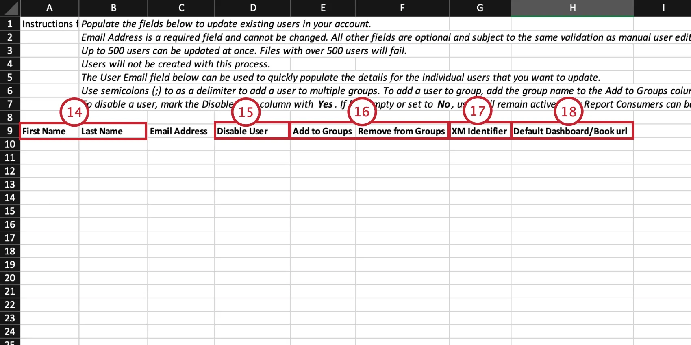Click the 'Instructions f' cell in A1

click(x=49, y=24)
